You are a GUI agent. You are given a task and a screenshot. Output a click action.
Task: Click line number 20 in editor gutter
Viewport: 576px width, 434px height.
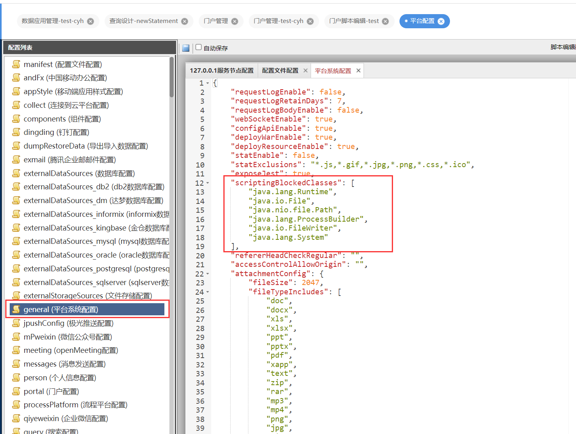tap(200, 256)
